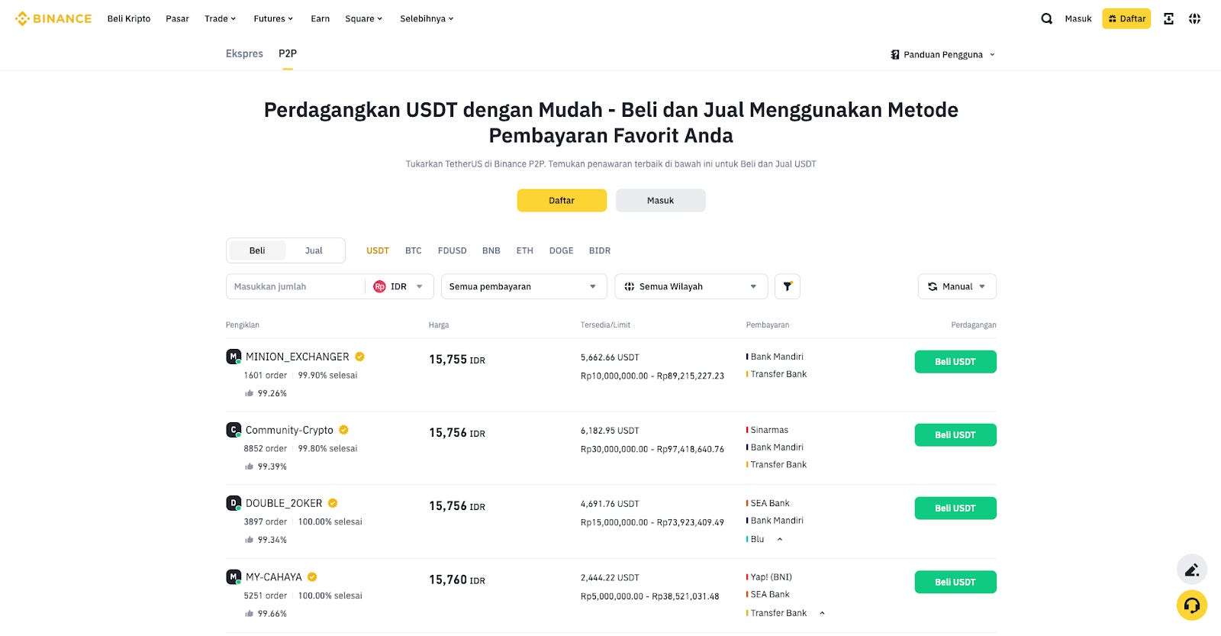Switch to the P2P tab

pyautogui.click(x=288, y=53)
